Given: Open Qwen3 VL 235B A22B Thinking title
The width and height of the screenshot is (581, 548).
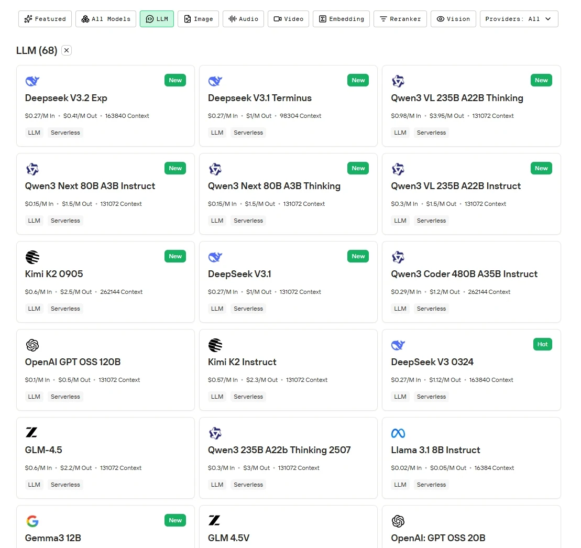Looking at the screenshot, I should click(457, 98).
